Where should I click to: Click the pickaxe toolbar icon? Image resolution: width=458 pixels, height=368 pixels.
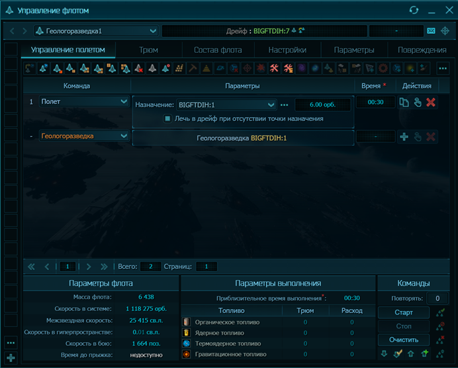tap(193, 68)
